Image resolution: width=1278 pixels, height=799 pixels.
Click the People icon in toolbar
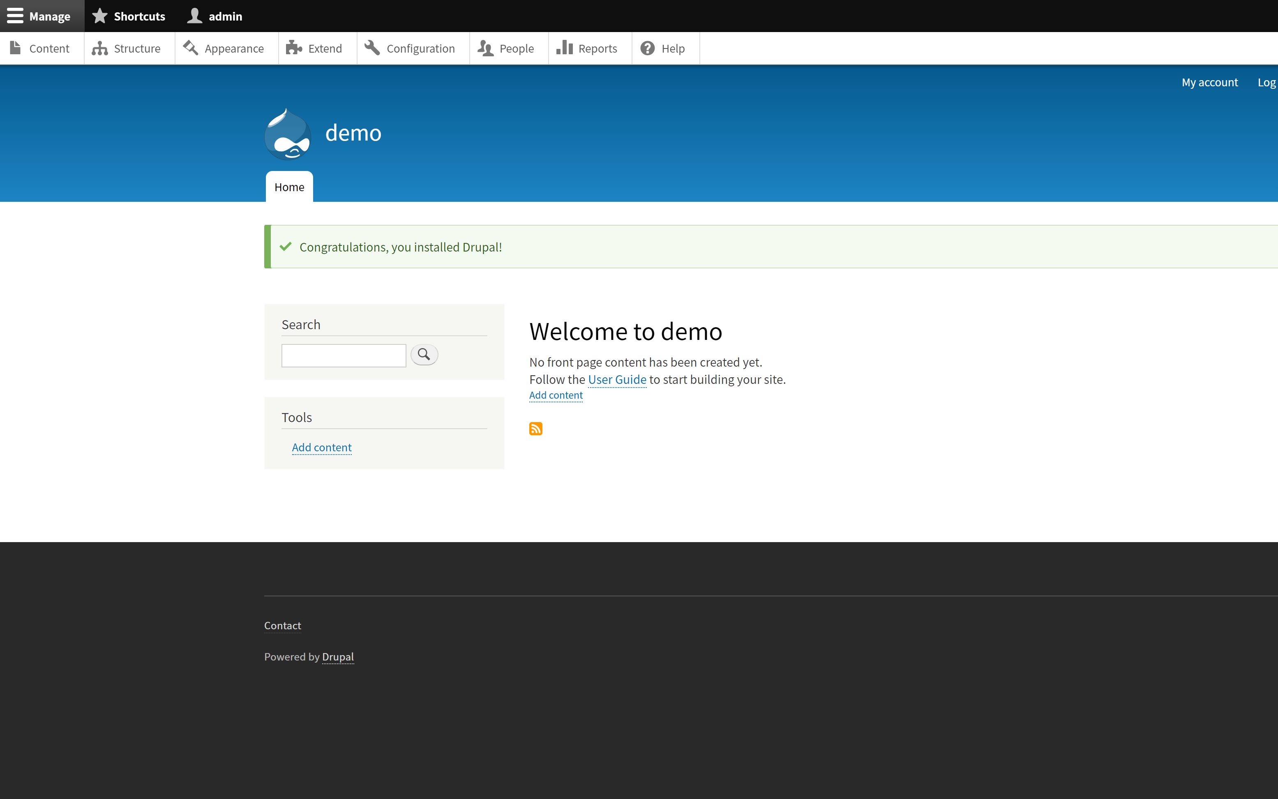point(485,48)
